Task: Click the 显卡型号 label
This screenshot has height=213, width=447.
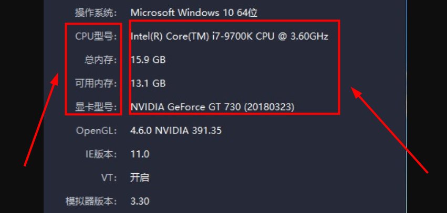Action: point(95,107)
